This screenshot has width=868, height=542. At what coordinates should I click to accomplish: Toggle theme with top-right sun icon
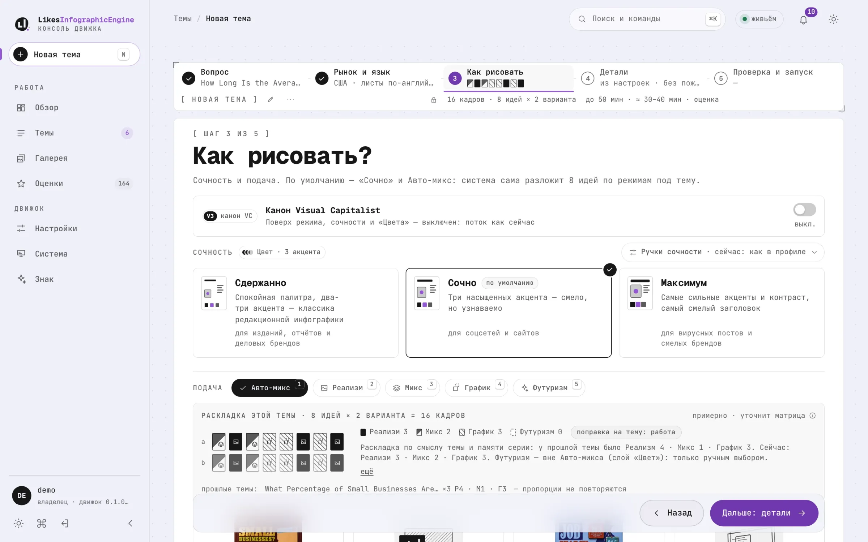833,19
